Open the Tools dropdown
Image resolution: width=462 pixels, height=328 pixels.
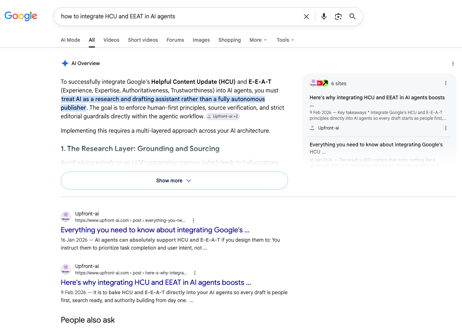285,40
